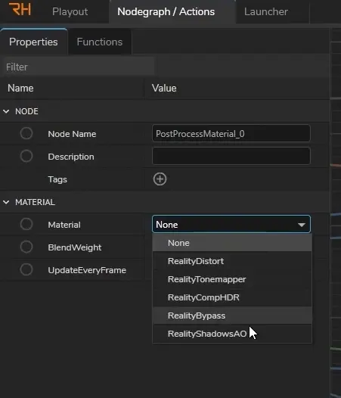
Task: Choose RealityCompHDR material option
Action: (232, 297)
